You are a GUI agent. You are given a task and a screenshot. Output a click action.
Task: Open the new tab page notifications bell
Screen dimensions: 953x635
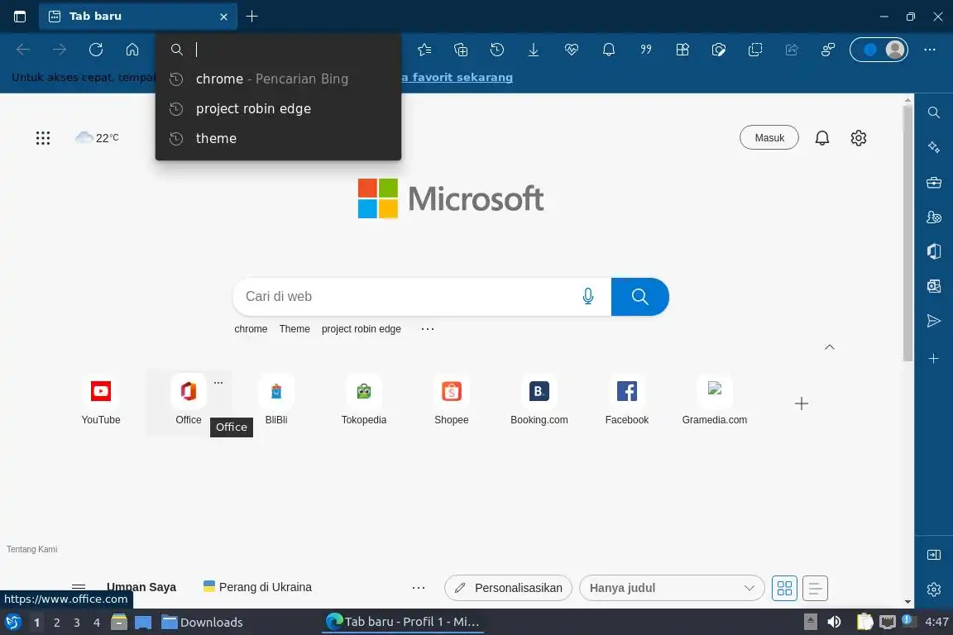tap(821, 138)
